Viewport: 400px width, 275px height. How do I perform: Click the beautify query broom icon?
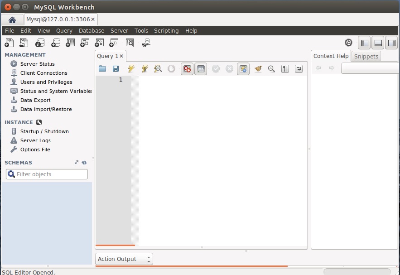coord(258,69)
